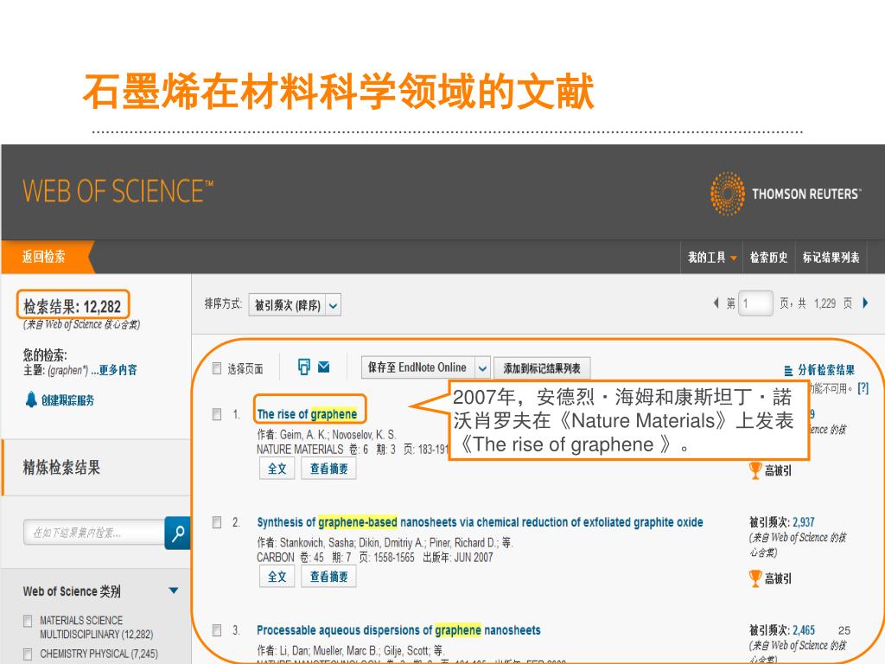Viewport: 885px width, 664px height.
Task: Click 检索结果: 12,282 text
Action: pos(73,307)
